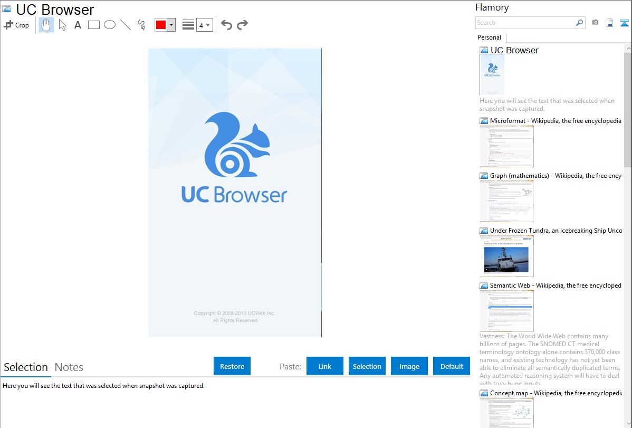Viewport: 632px width, 428px height.
Task: Click the magnifier search icon
Action: [x=579, y=23]
